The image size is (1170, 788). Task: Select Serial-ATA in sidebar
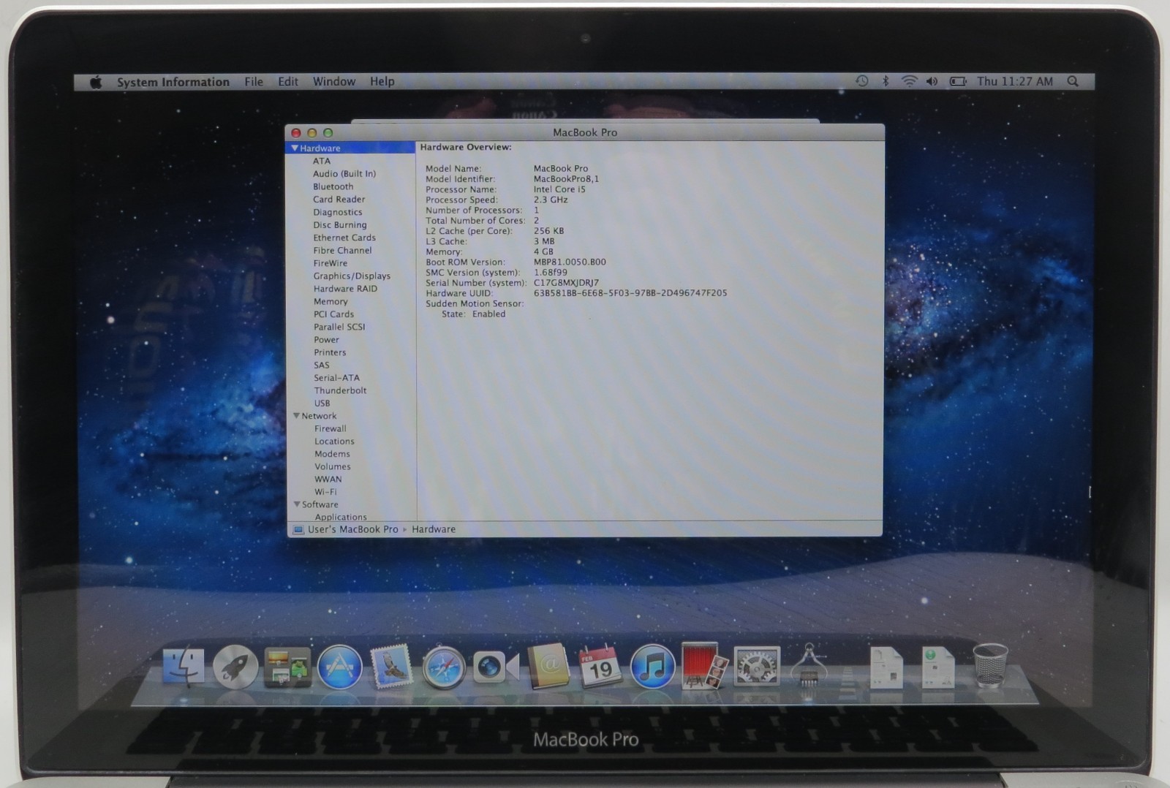[337, 378]
